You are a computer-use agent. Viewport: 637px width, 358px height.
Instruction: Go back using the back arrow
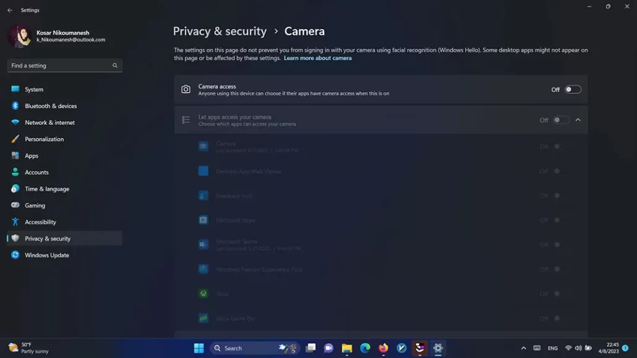point(10,11)
